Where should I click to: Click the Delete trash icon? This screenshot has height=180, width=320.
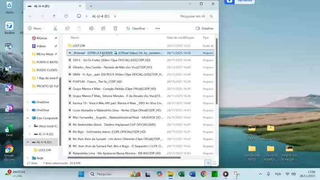[115, 28]
